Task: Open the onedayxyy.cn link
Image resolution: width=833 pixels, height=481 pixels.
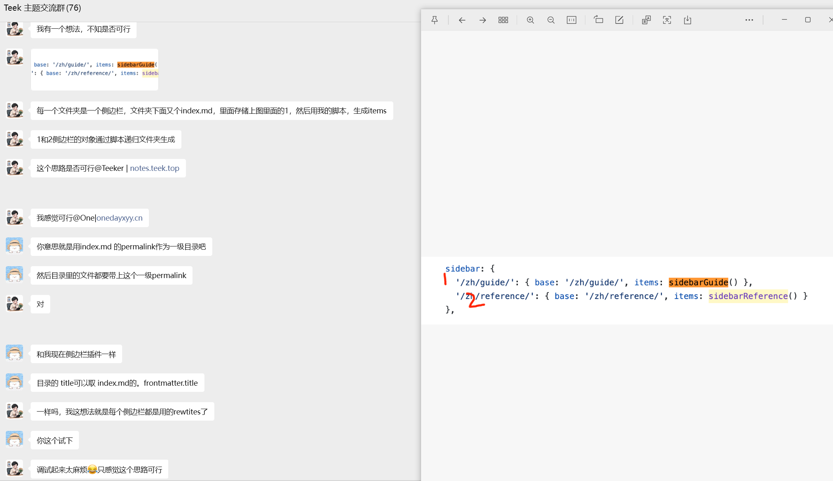Action: [119, 218]
